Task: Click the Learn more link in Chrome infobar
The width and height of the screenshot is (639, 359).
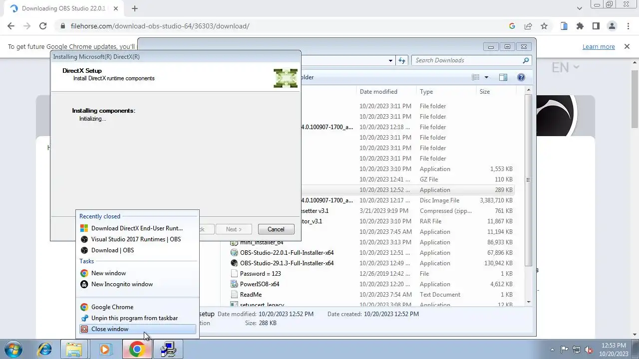Action: (x=599, y=46)
